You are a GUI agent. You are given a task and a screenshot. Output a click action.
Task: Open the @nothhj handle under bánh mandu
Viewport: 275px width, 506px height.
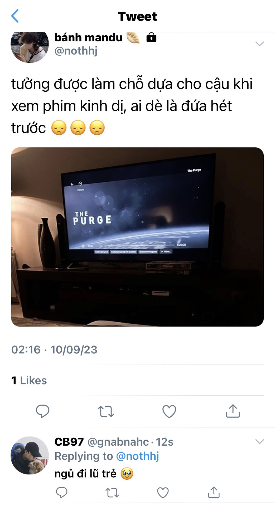[x=76, y=51]
